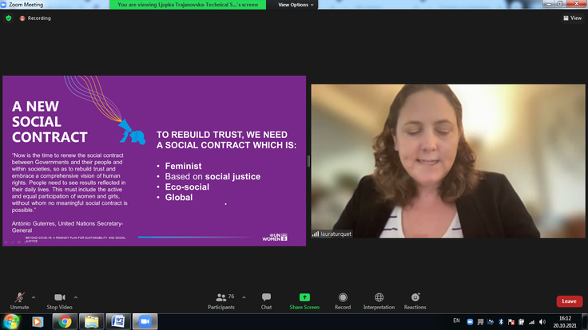
Task: Click the green encryption shield icon
Action: click(x=9, y=18)
